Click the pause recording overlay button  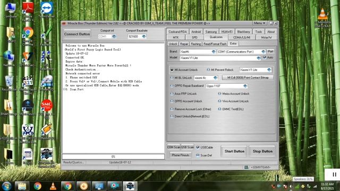point(334,175)
